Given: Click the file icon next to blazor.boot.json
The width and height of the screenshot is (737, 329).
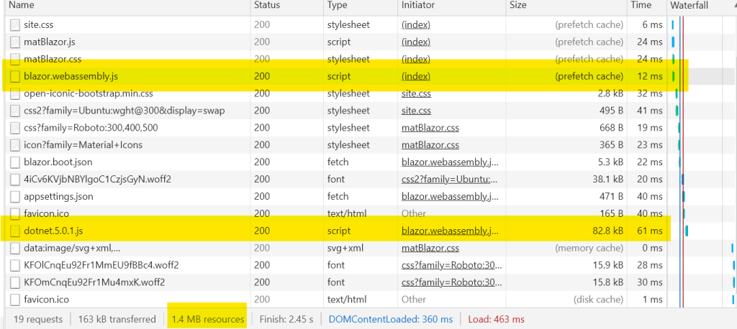Looking at the screenshot, I should [15, 162].
